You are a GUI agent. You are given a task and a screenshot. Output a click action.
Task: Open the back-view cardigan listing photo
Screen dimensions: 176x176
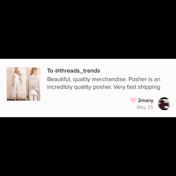33,84
